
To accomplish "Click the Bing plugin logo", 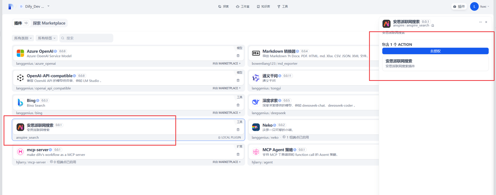I will click(x=21, y=103).
